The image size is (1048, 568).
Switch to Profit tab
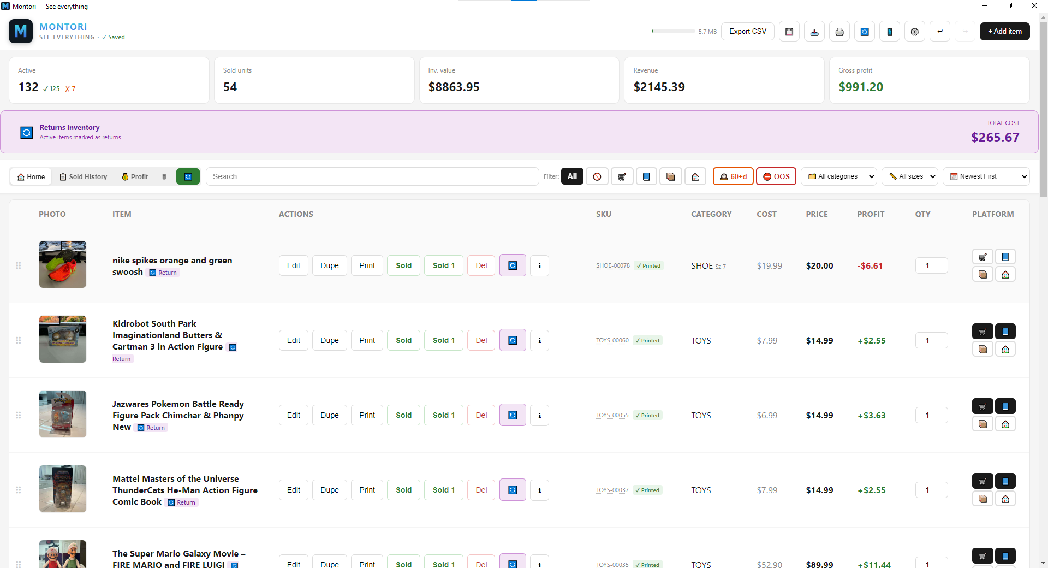pyautogui.click(x=135, y=177)
